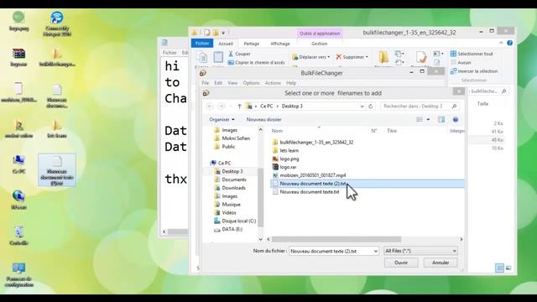This screenshot has height=302, width=537.
Task: Select Corbeille desktop icon
Action: (18, 236)
